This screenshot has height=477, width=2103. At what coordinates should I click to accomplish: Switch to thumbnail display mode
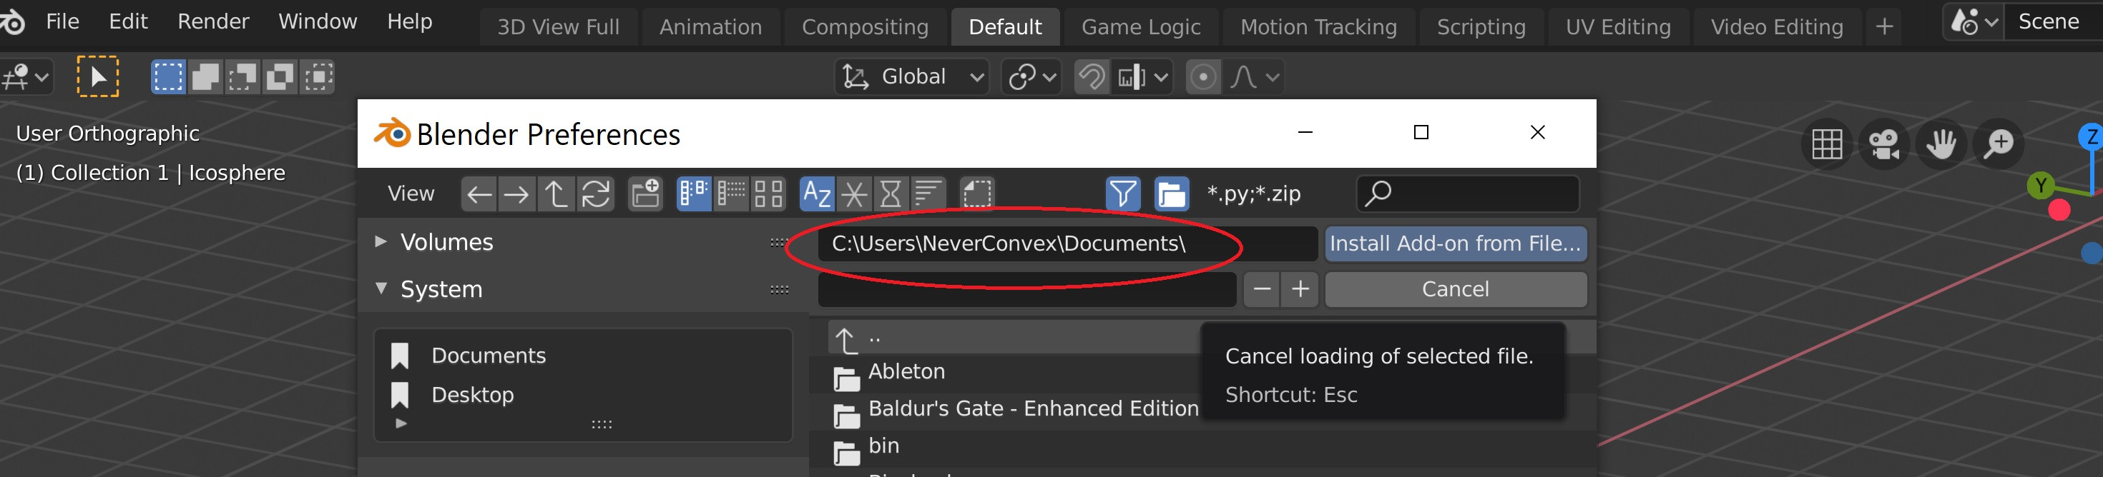(769, 194)
